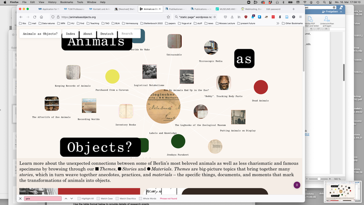The image size is (364, 205).
Task: Open a new browser tab
Action: click(x=293, y=9)
